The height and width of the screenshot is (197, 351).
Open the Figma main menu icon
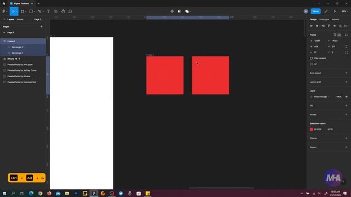(x=4, y=11)
